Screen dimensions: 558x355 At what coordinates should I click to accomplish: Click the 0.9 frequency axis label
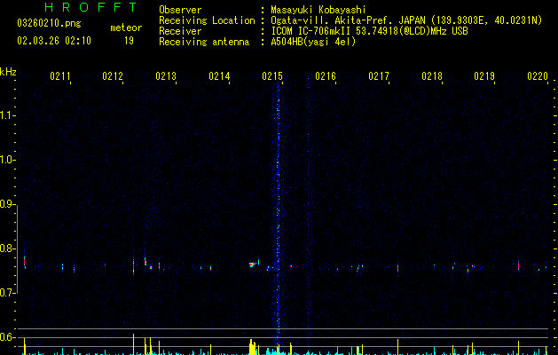coord(6,204)
